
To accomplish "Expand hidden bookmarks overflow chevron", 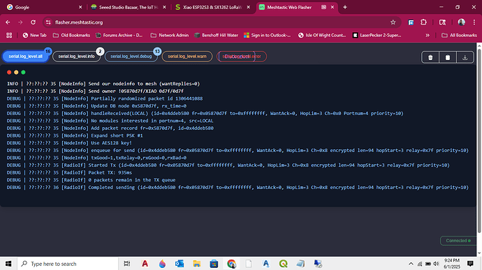I will [428, 36].
